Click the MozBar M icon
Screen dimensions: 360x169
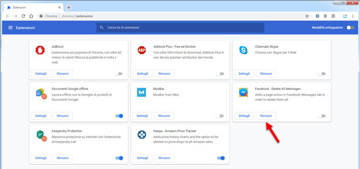pos(142,92)
